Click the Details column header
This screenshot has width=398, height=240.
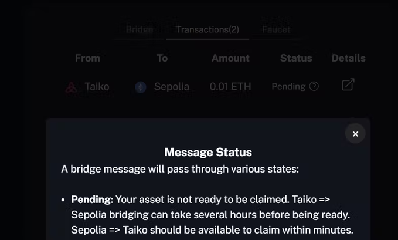348,58
